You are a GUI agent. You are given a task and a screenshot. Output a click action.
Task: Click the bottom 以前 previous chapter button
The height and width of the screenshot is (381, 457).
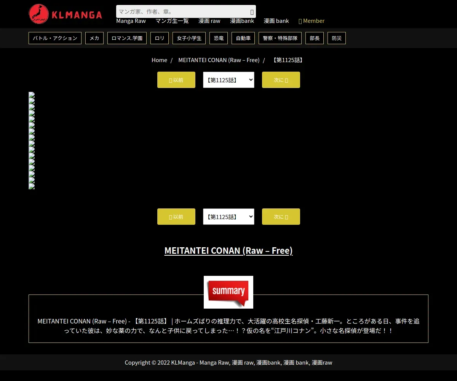point(176,216)
